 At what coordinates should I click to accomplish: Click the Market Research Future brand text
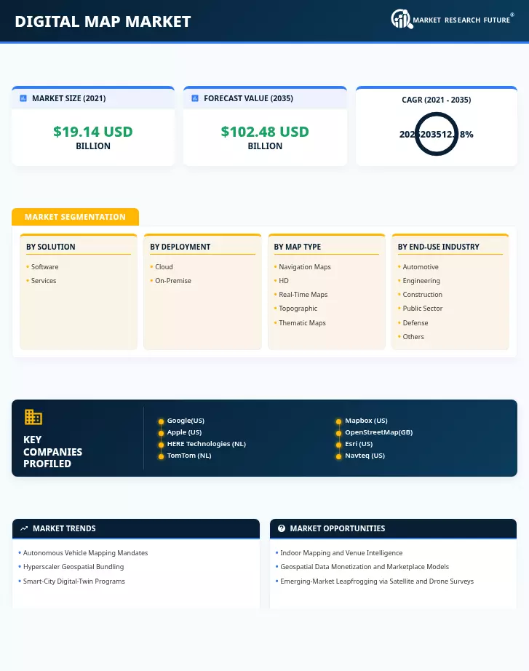(461, 20)
